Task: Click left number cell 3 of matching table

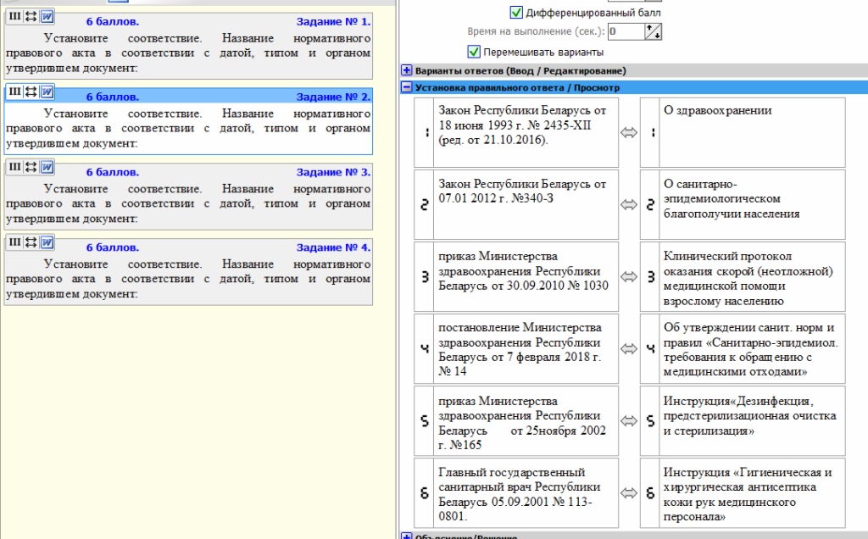Action: tap(424, 276)
